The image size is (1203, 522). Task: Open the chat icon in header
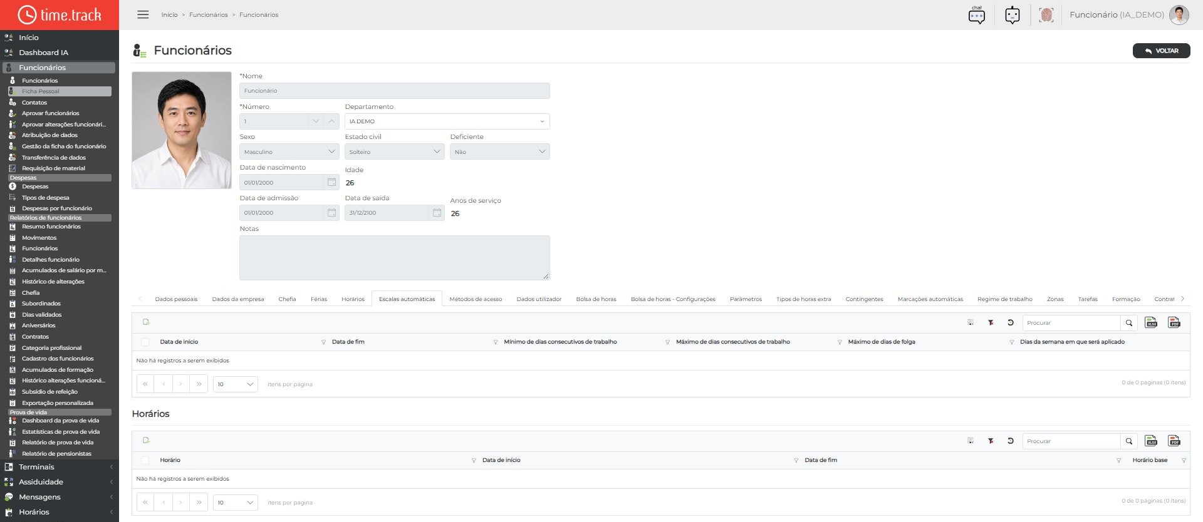977,14
